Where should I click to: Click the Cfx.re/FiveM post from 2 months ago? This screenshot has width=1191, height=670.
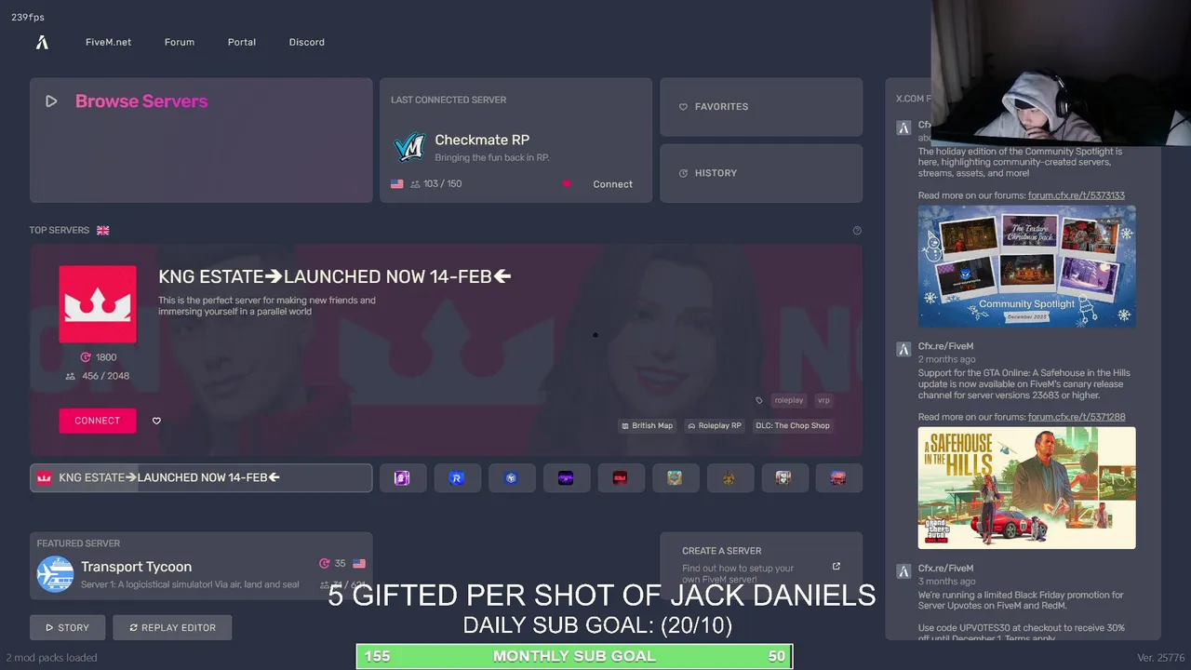pyautogui.click(x=945, y=347)
